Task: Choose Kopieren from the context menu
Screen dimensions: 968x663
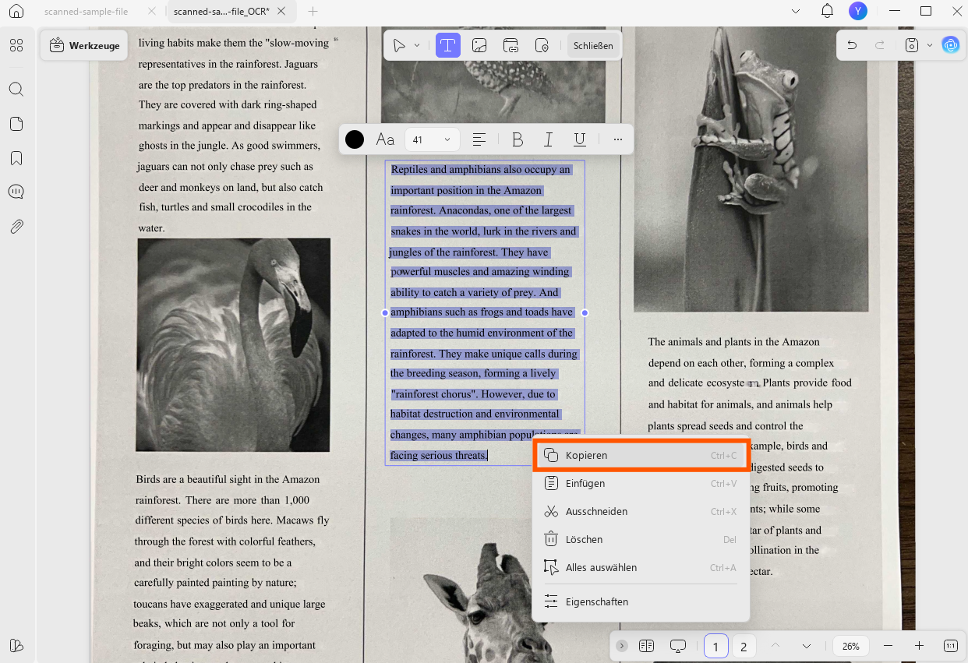Action: coord(641,455)
